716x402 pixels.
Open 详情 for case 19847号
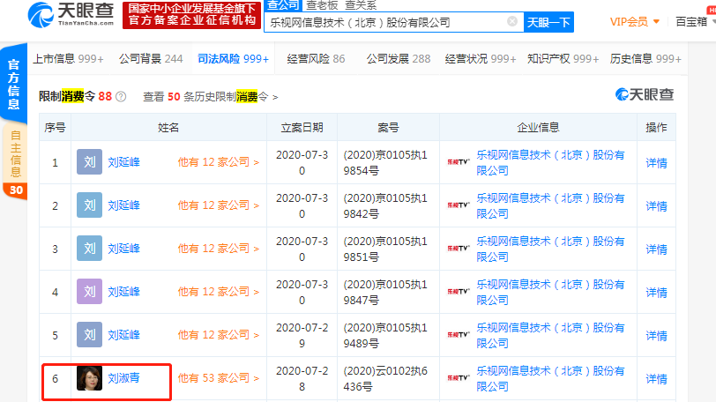click(656, 292)
